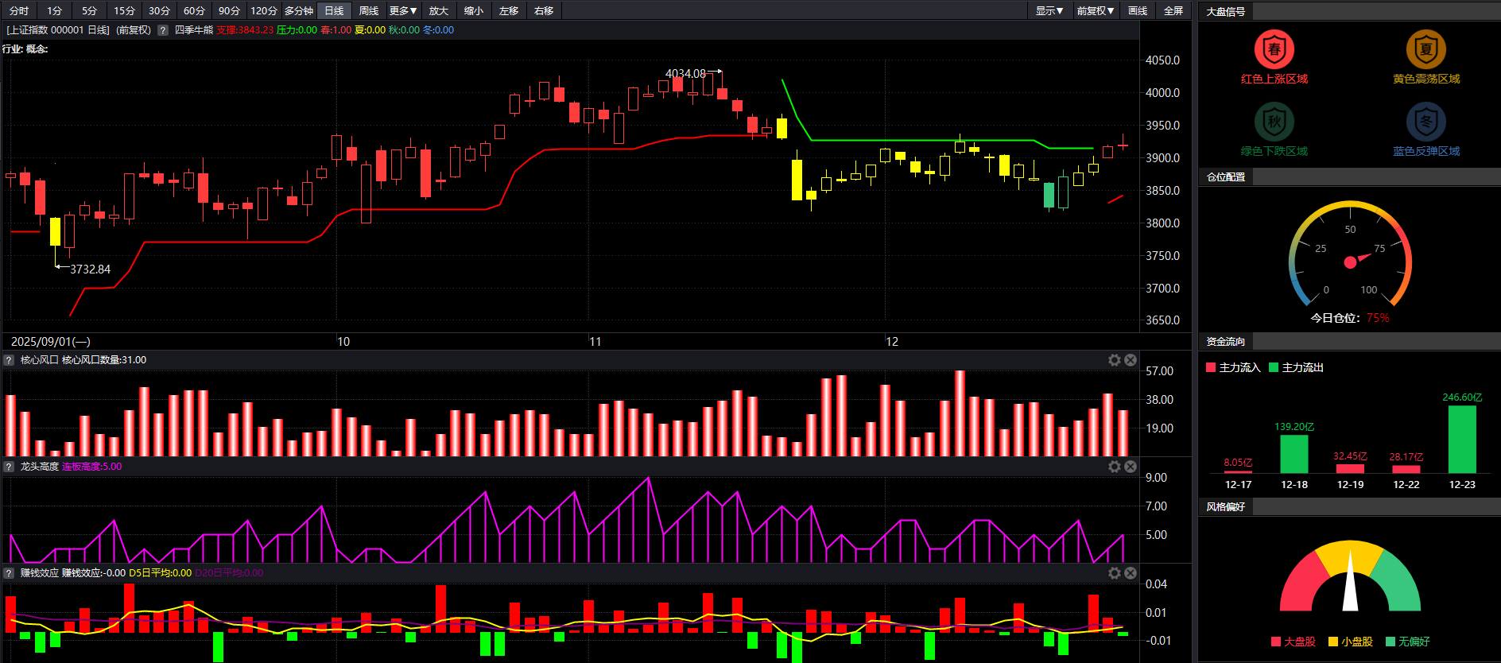Open settings gear of 龙头高度 panel
Viewport: 1501px width, 663px height.
(1115, 467)
